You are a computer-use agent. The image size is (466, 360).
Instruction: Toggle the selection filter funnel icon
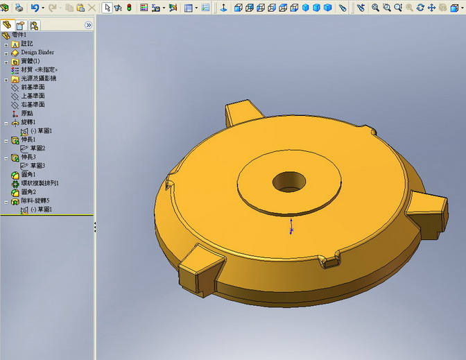coord(118,8)
